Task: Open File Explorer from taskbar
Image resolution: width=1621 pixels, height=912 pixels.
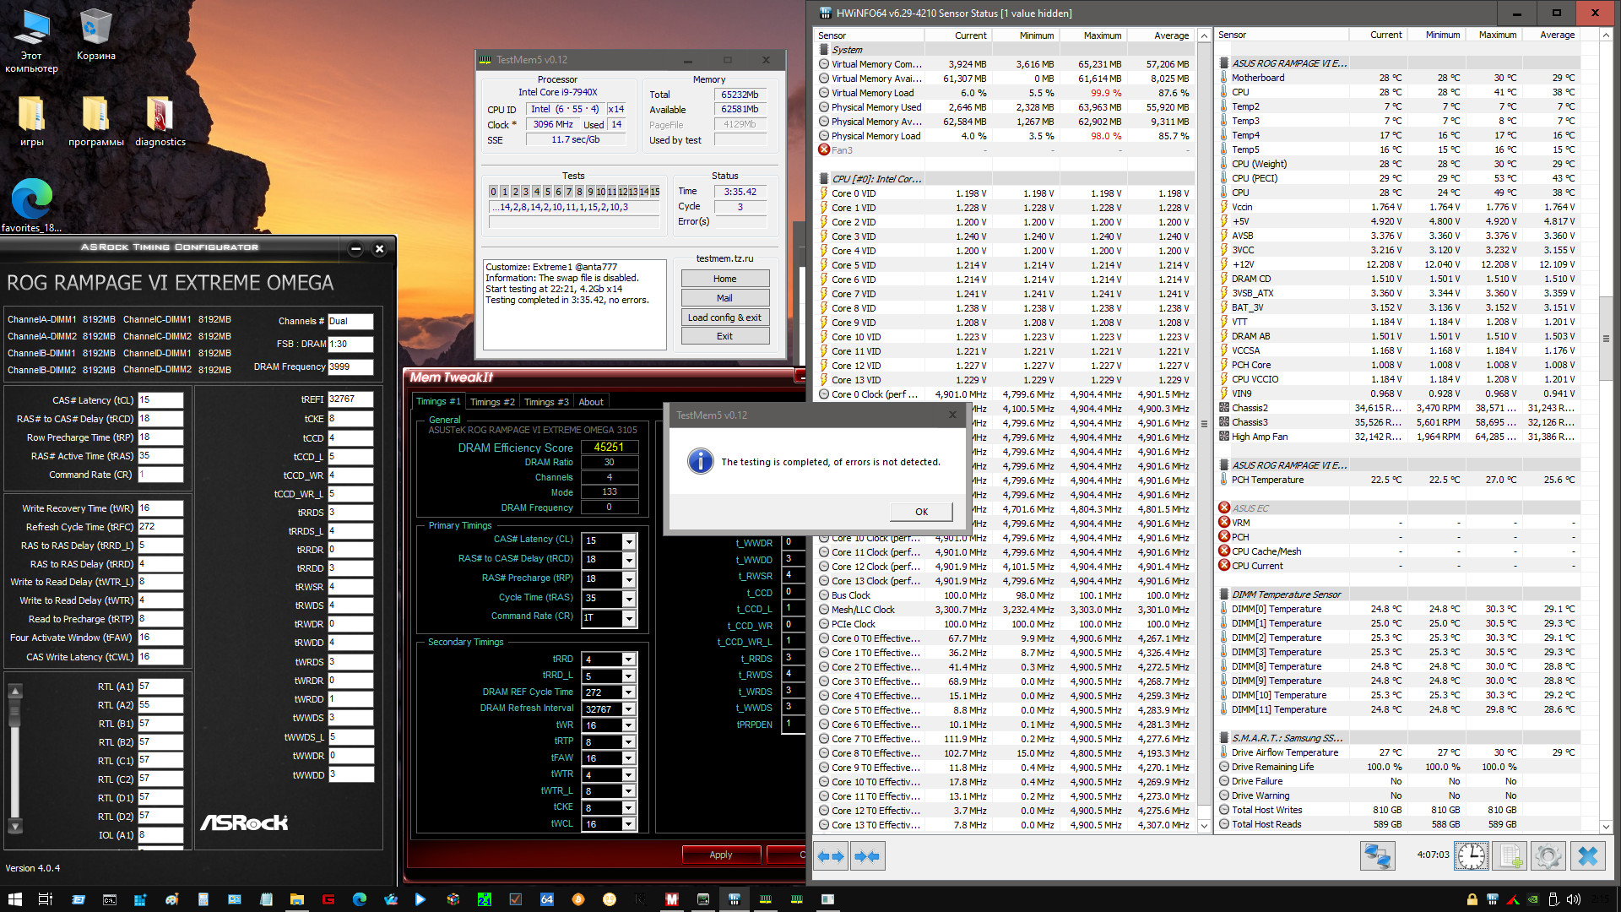Action: coord(297,899)
